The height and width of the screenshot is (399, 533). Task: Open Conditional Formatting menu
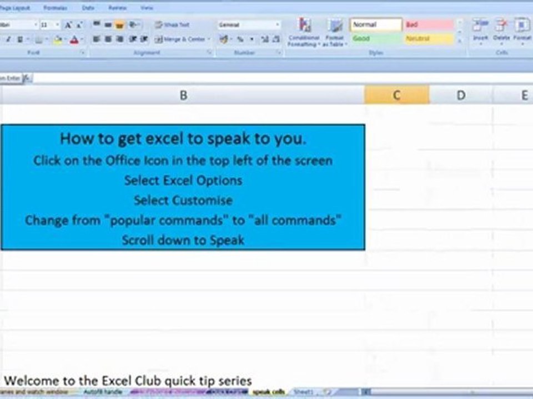304,32
